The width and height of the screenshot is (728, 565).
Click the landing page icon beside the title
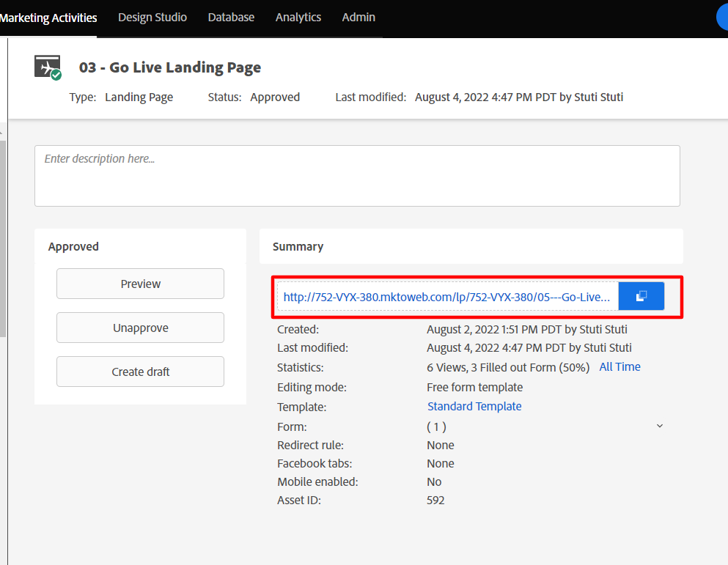48,67
